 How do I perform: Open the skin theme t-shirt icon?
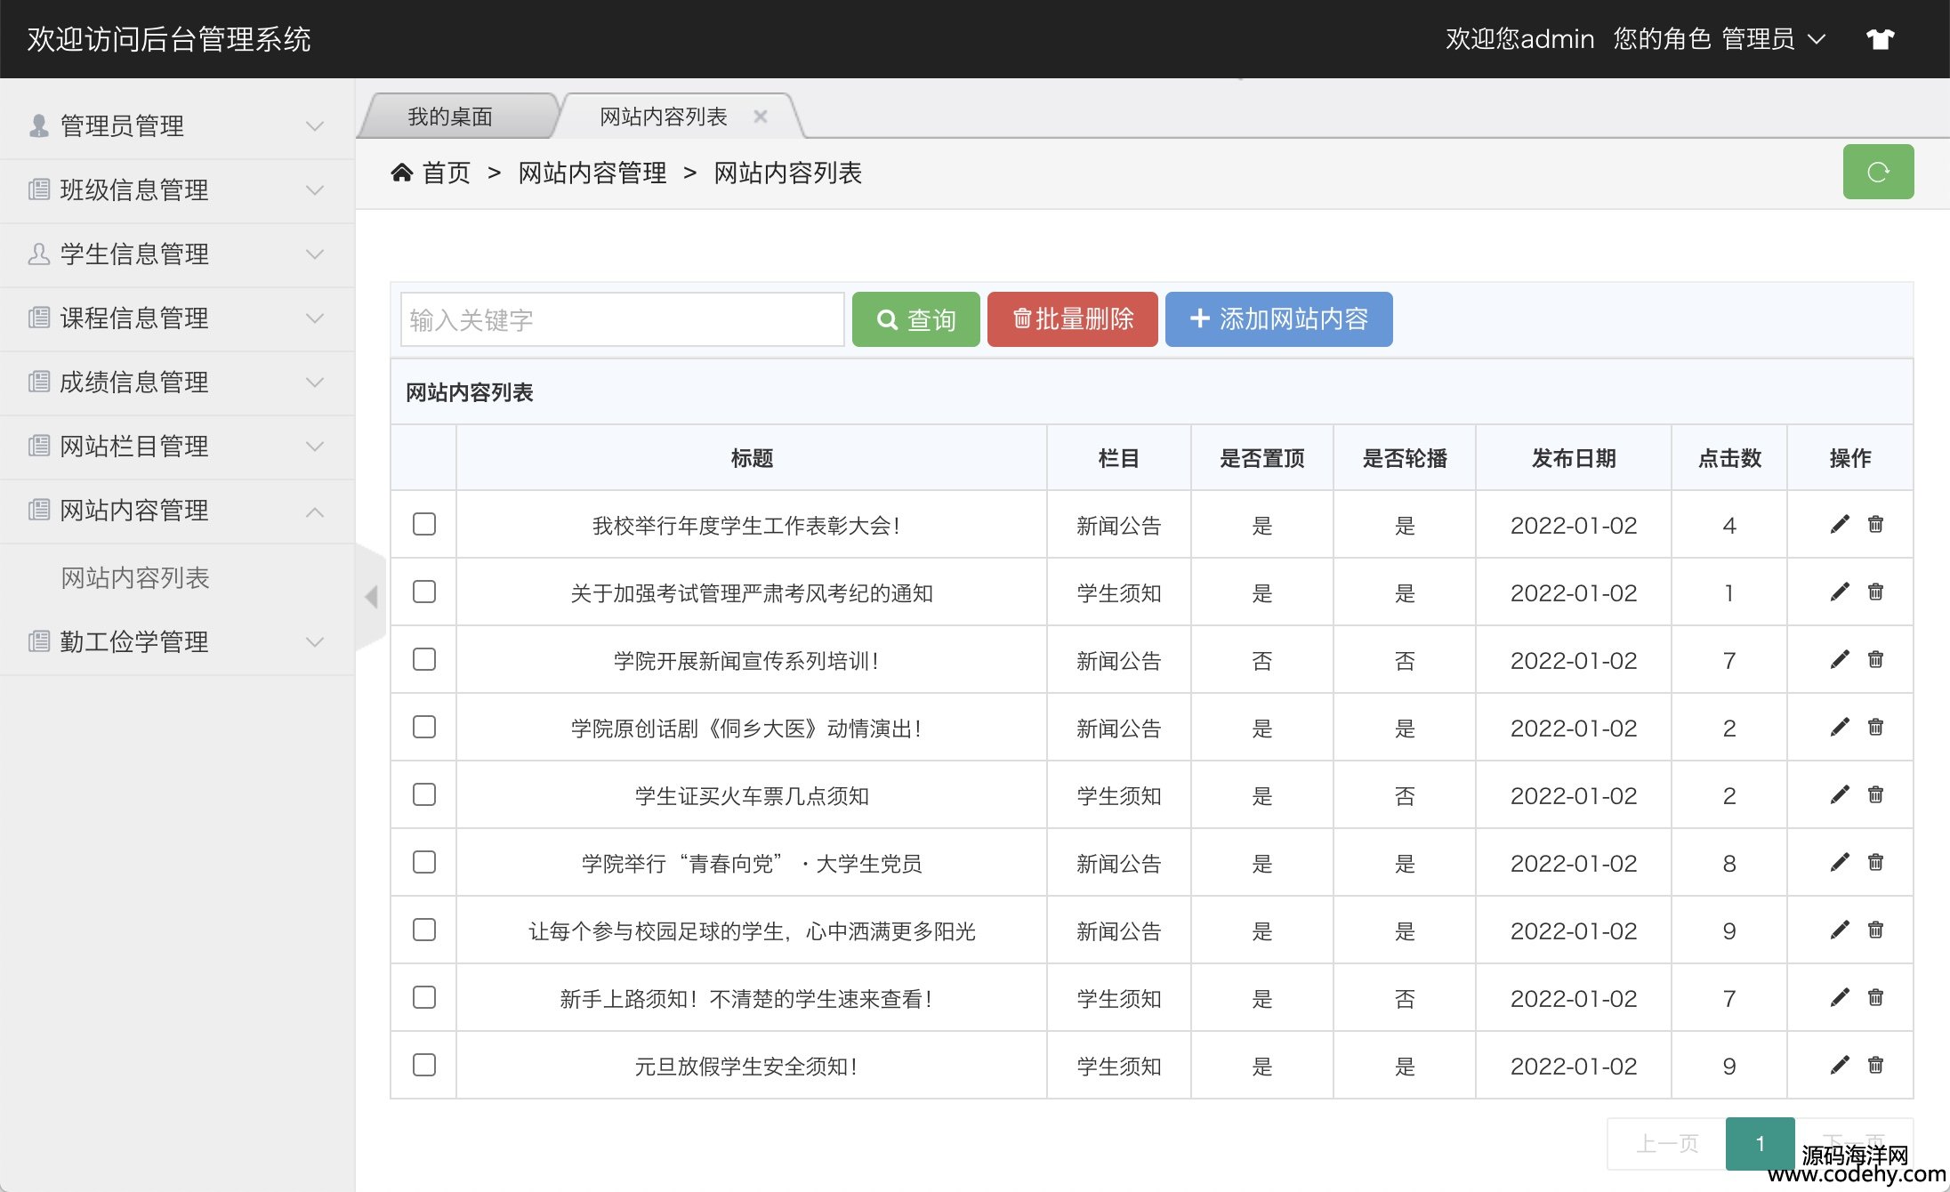coord(1880,39)
